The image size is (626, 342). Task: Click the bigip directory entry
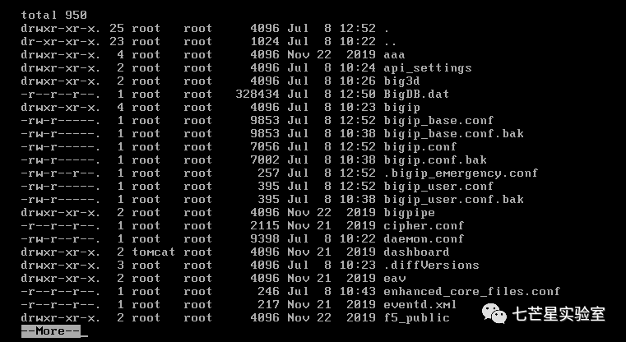pos(402,108)
